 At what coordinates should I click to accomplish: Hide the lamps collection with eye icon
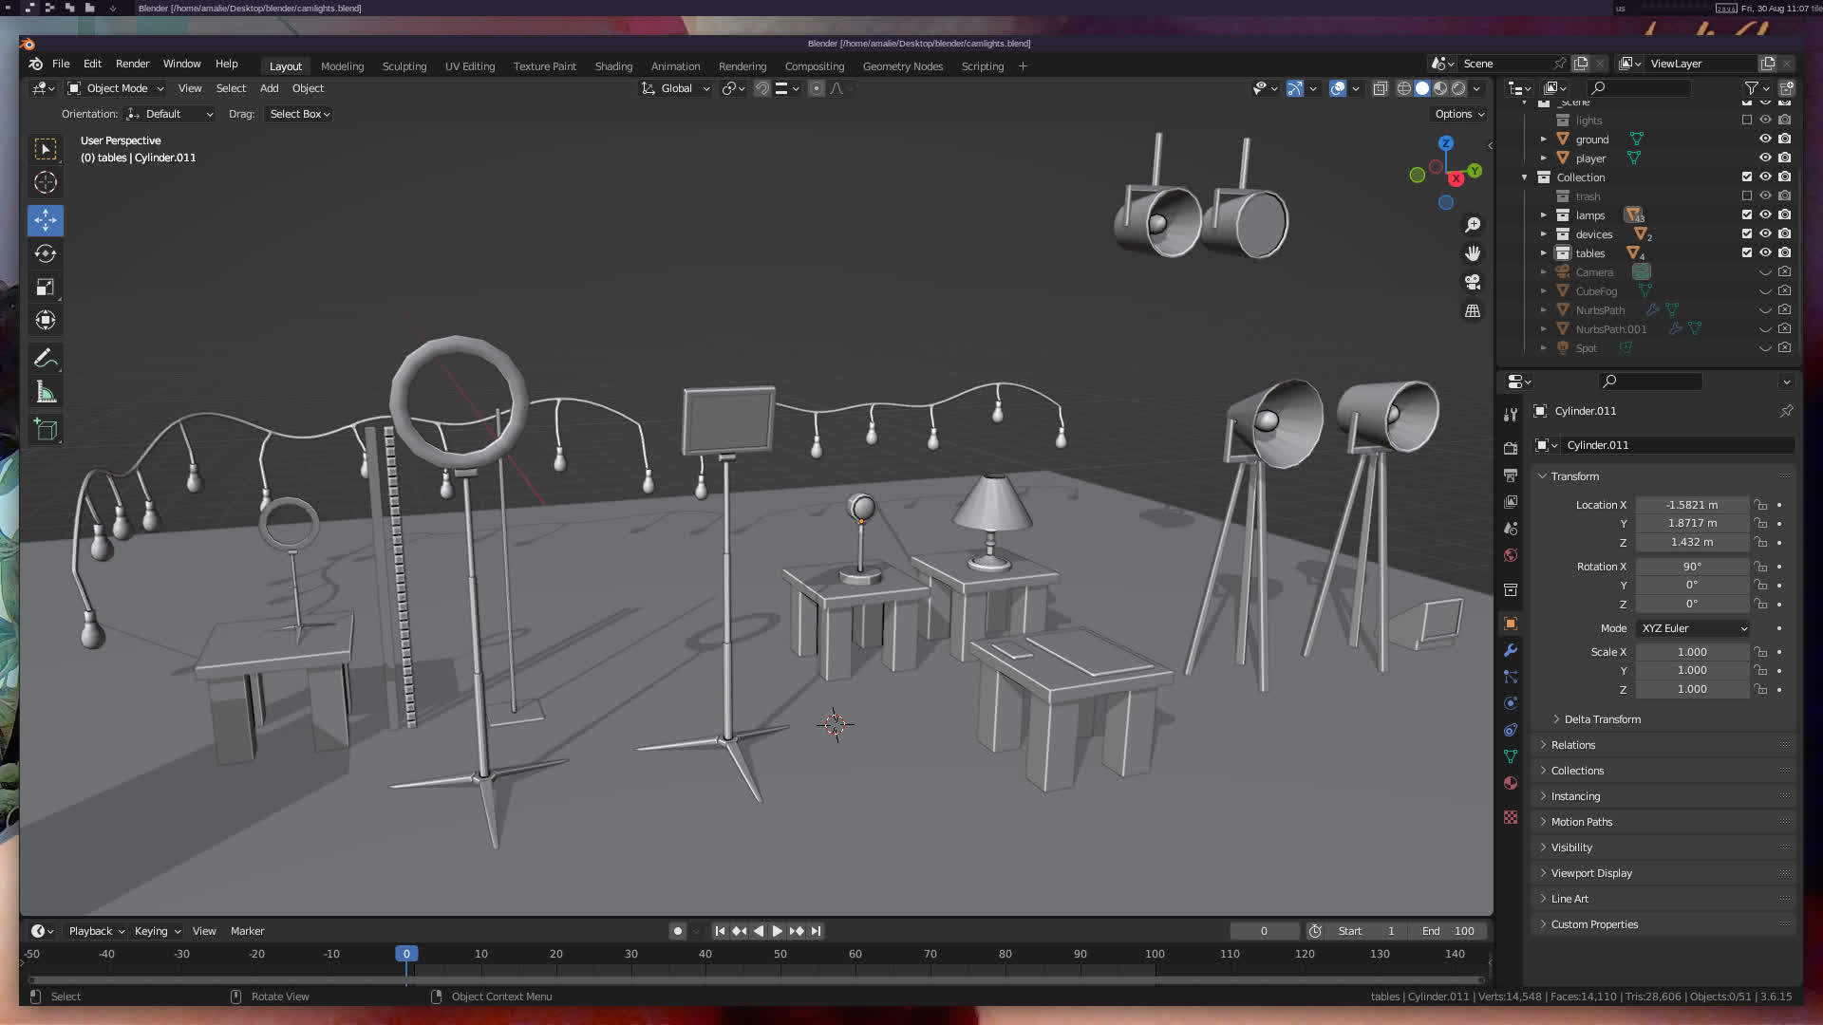point(1765,214)
